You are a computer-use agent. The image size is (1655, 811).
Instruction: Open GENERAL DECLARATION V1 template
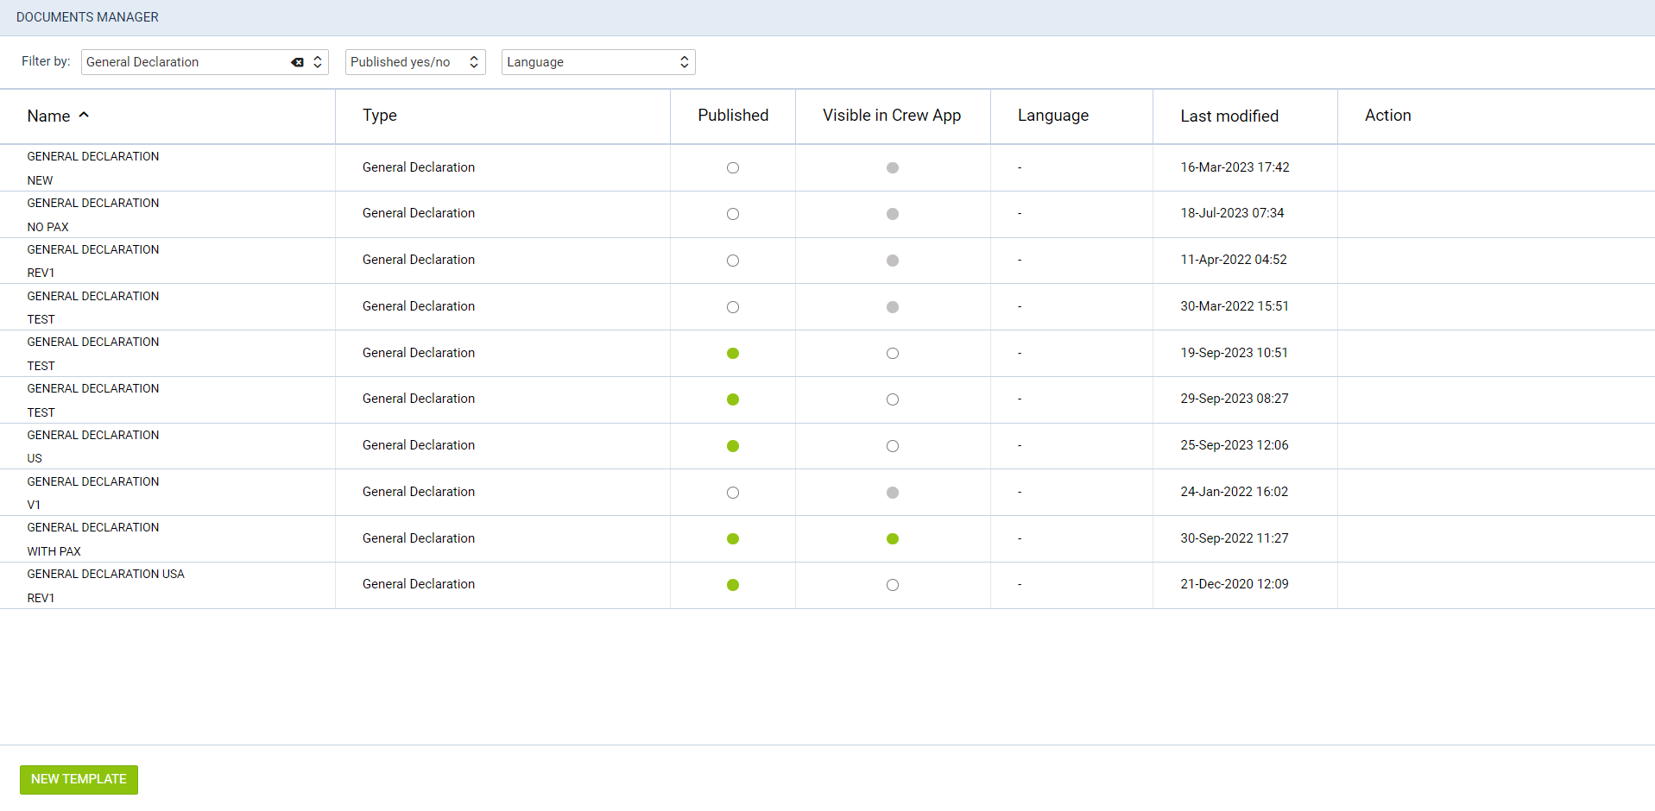tap(93, 493)
